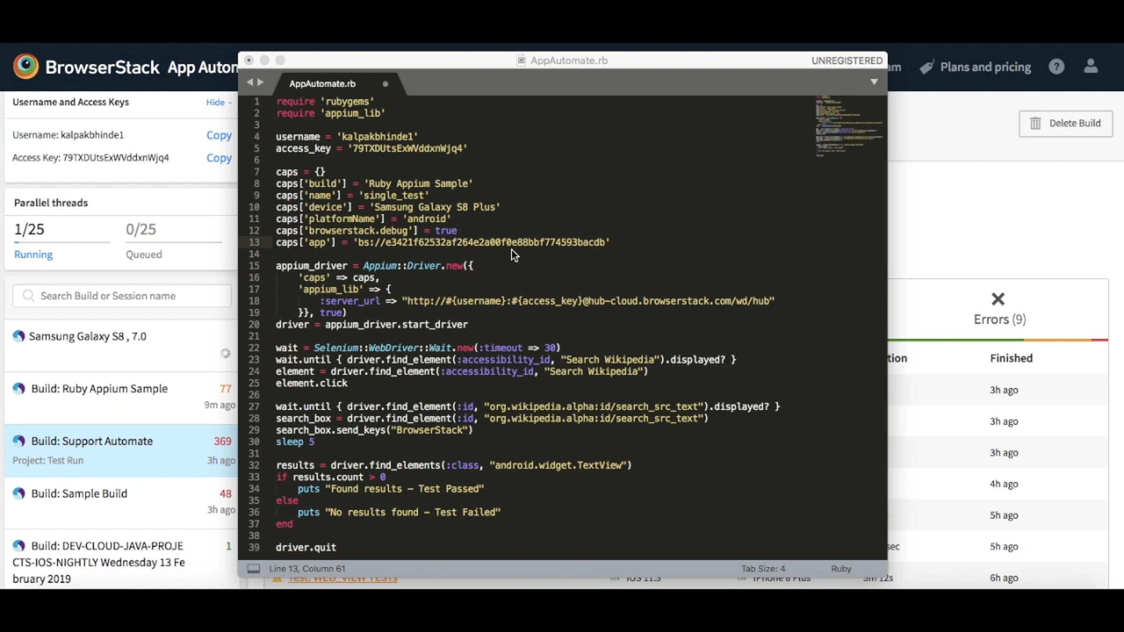Copy the access key
Screen dimensions: 1124x632
pyautogui.click(x=219, y=158)
